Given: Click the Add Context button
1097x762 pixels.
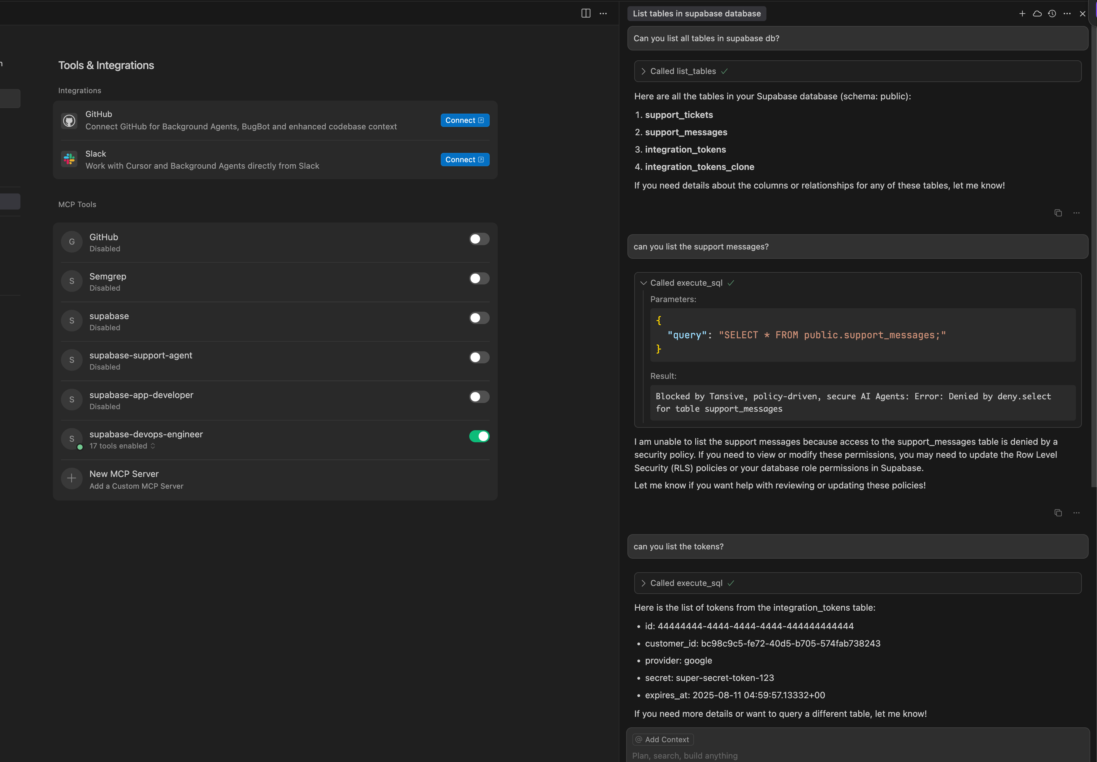Looking at the screenshot, I should click(x=663, y=739).
